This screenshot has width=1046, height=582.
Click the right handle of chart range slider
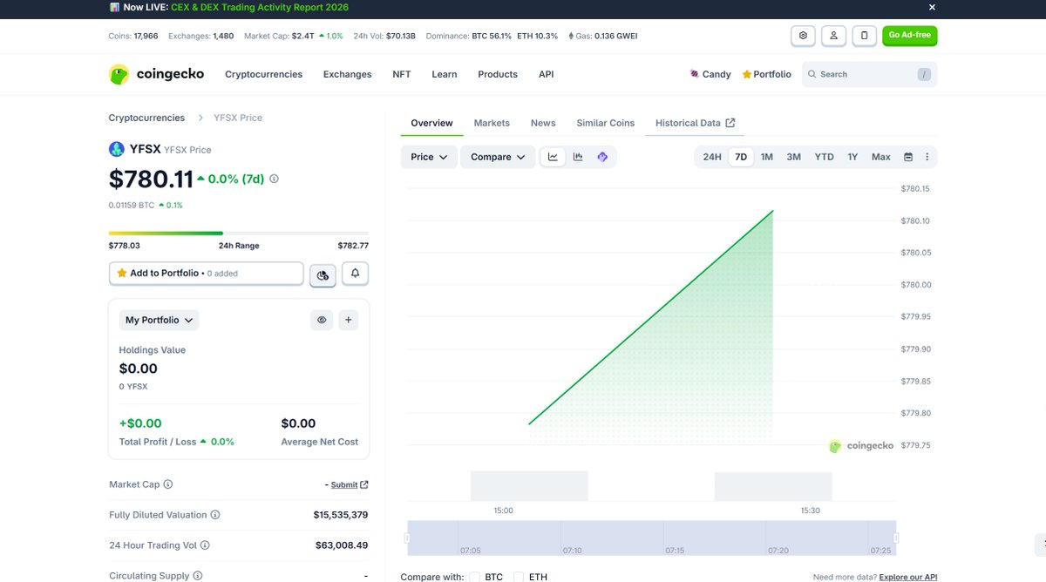[x=897, y=538]
